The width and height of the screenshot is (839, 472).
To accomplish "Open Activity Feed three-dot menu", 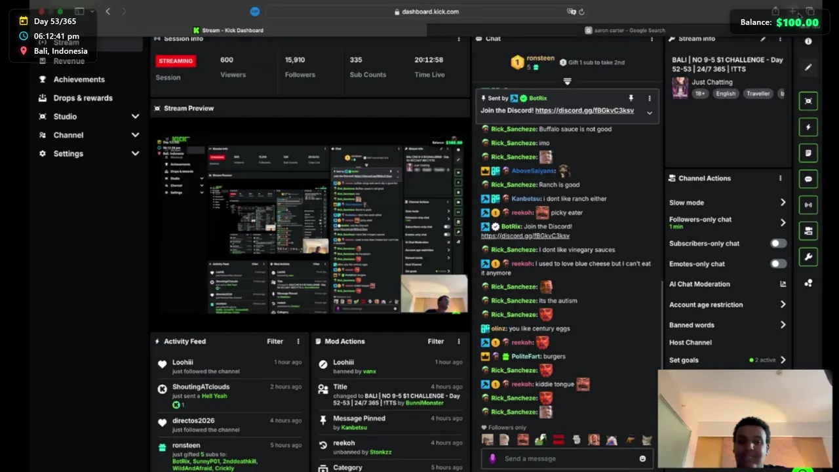I will [x=298, y=342].
